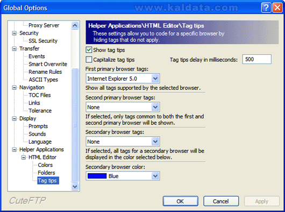Click the tree scrollbar thumb
The width and height of the screenshot is (285, 212).
click(x=75, y=125)
